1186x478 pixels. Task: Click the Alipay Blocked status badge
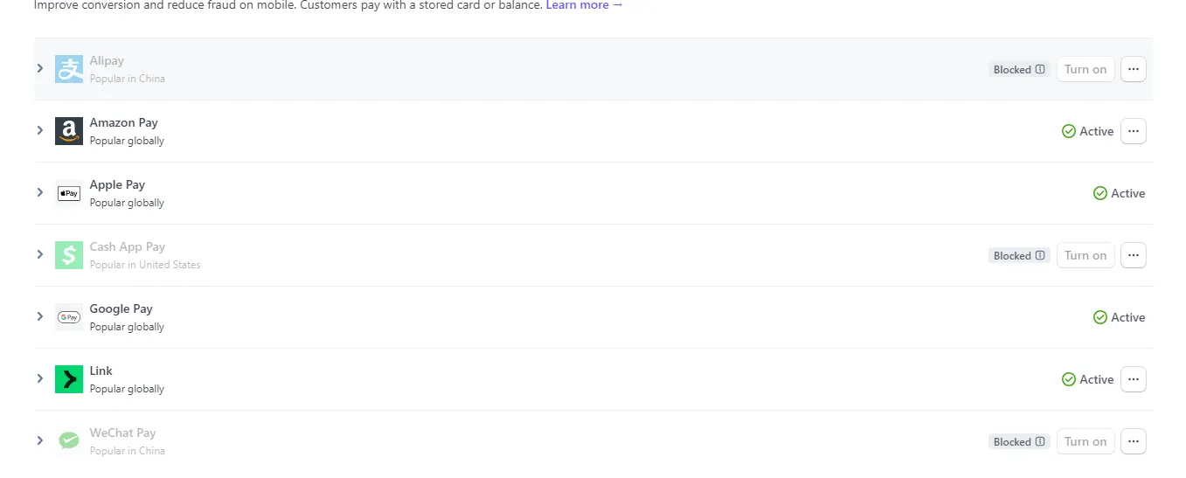point(1019,69)
